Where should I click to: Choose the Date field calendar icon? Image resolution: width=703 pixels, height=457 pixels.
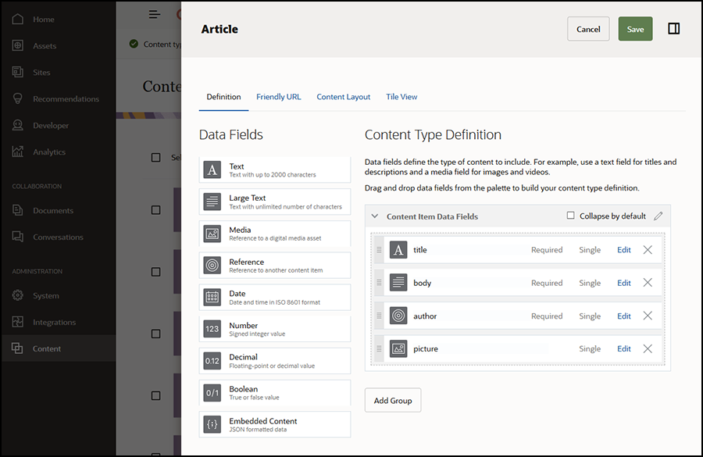212,298
